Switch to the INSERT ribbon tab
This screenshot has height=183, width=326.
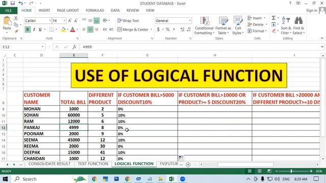[44, 10]
